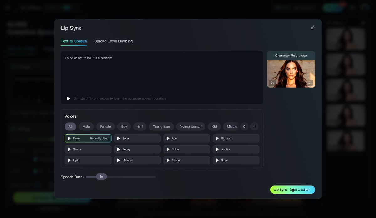Image resolution: width=376 pixels, height=218 pixels.
Task: Select the Melody voice option
Action: [137, 160]
